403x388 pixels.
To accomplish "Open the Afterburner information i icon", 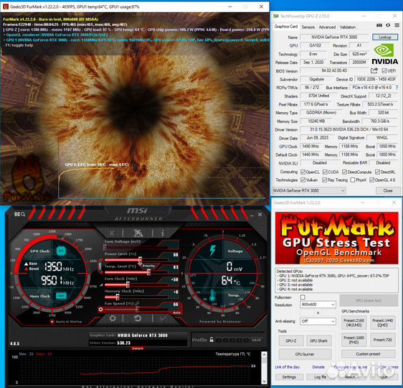I will coord(163,234).
